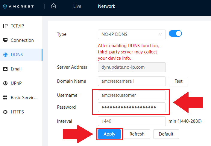This screenshot has height=146, width=211.
Task: Click the 'Interval' label
Action: [64, 121]
